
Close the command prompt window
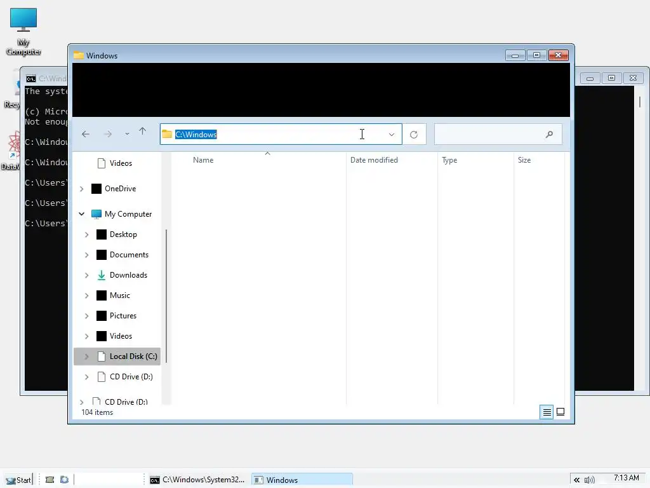click(633, 78)
